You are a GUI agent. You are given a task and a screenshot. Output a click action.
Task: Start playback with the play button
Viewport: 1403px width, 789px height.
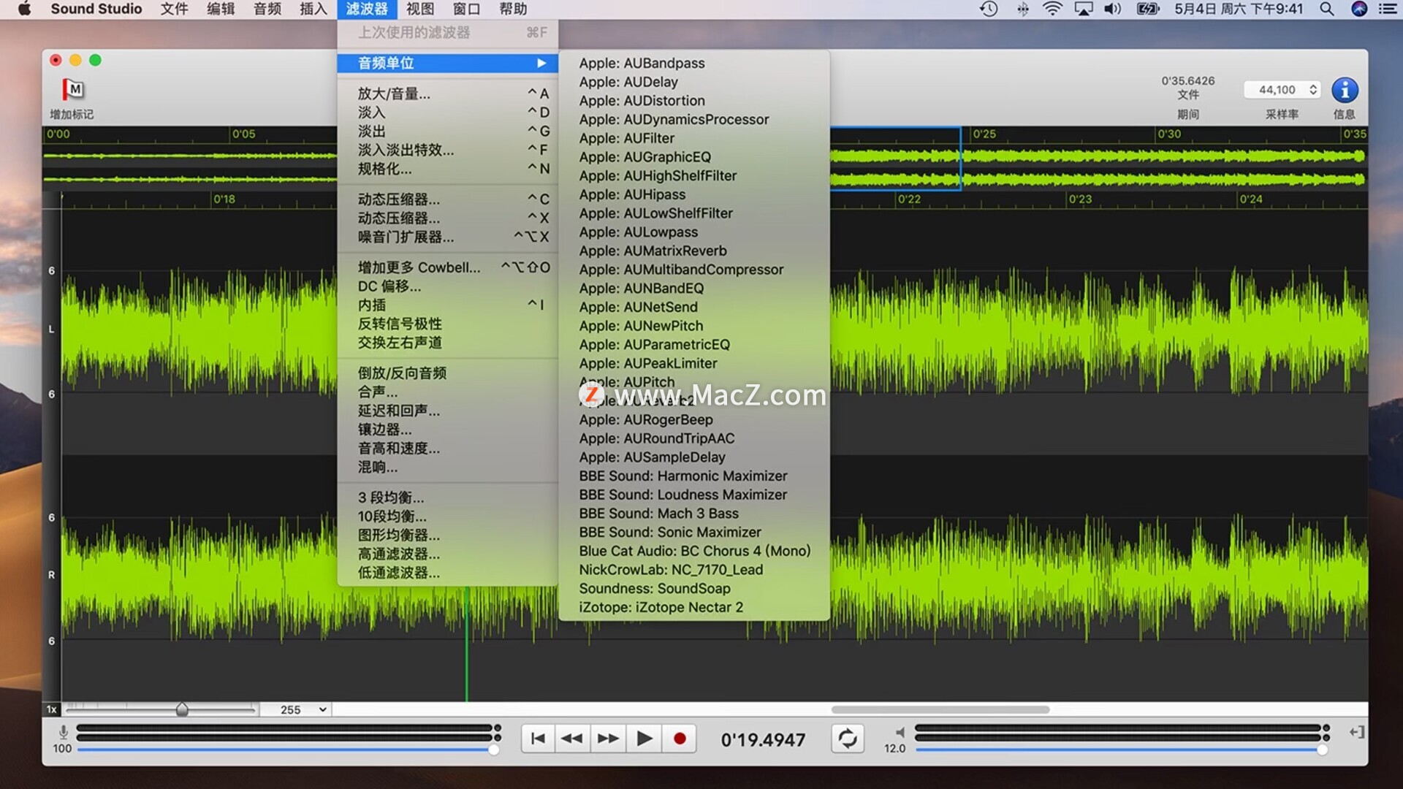pos(644,739)
